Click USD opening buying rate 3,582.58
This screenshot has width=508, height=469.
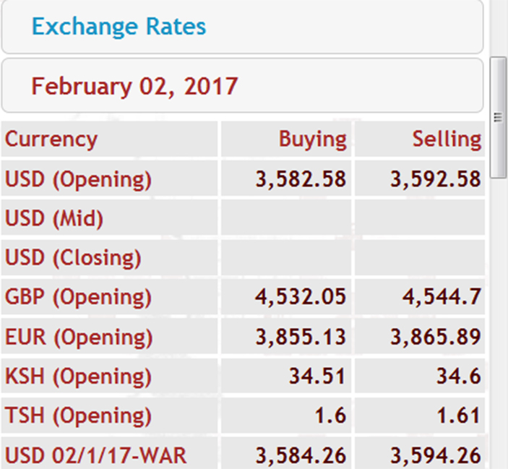[x=301, y=179]
